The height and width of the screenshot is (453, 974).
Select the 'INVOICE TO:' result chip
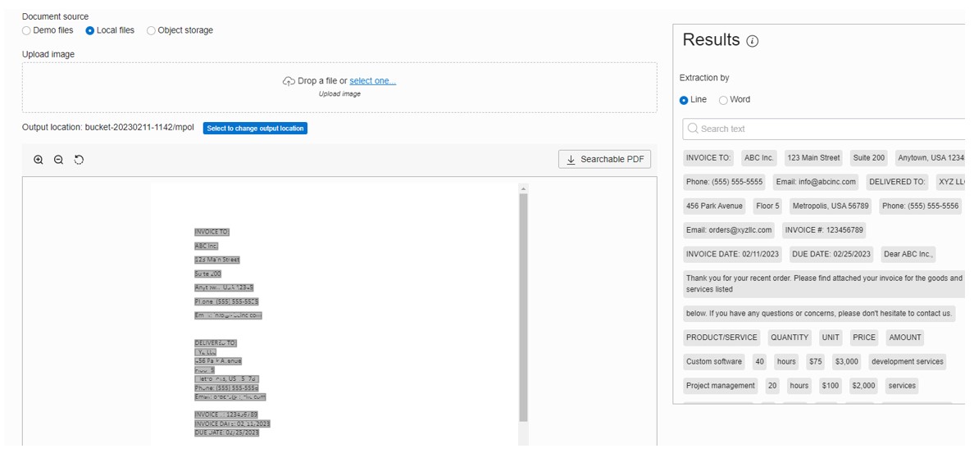pyautogui.click(x=709, y=157)
